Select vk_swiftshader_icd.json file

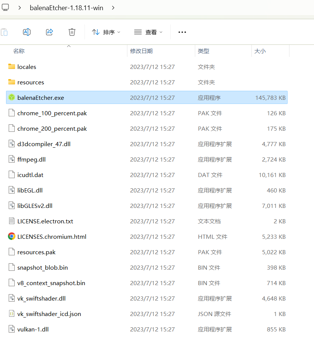click(49, 314)
